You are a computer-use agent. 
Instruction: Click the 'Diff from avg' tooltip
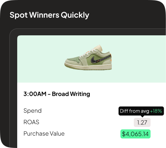coord(141,111)
